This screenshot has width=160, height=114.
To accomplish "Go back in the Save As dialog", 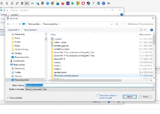I will pos(8,24).
